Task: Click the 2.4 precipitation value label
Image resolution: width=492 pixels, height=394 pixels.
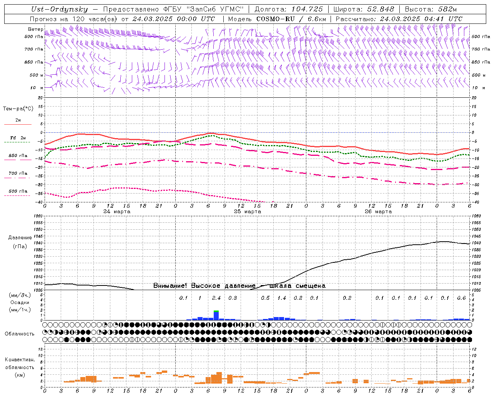Action: tap(216, 298)
